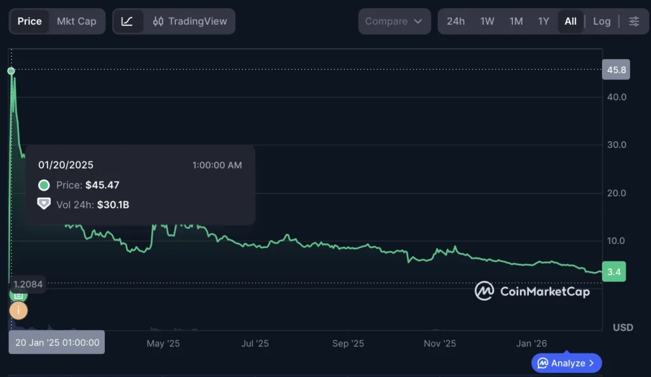Open Analyze panel via its chevron
The width and height of the screenshot is (651, 377).
tap(591, 363)
